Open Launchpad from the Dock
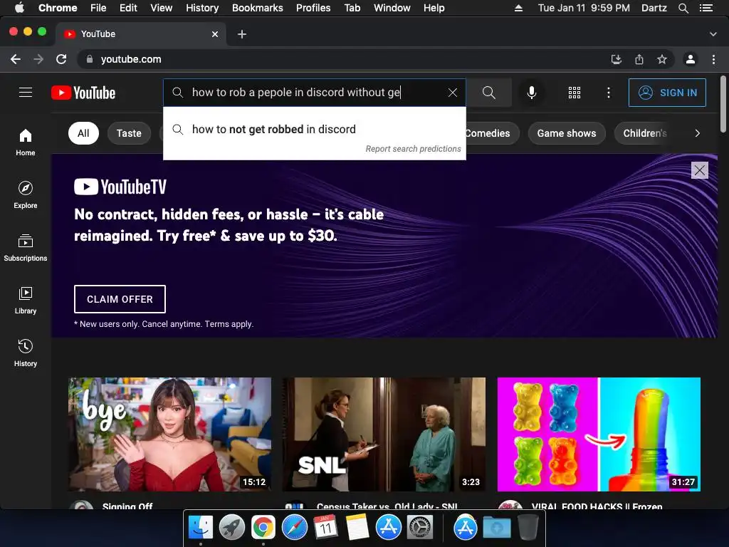 pyautogui.click(x=232, y=527)
